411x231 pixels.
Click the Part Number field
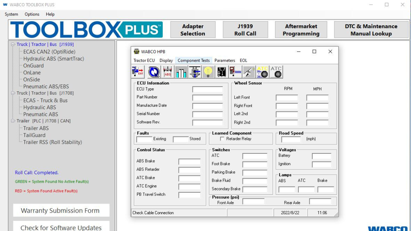(x=208, y=98)
